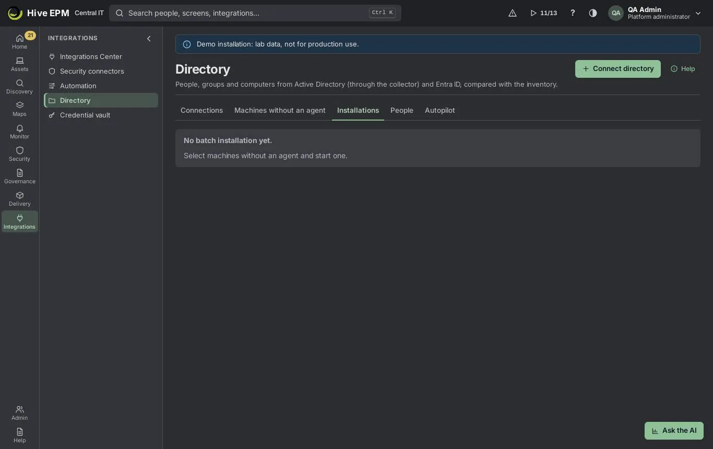Open the alerts warning triangle icon

tap(513, 13)
